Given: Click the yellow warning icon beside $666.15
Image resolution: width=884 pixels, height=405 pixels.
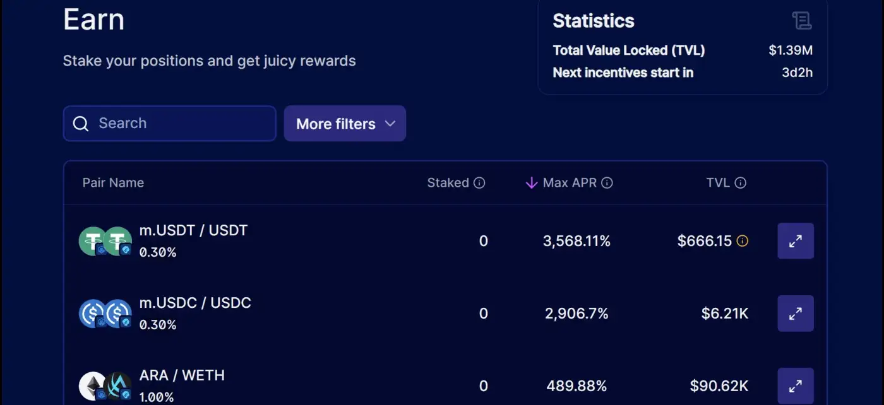Looking at the screenshot, I should (x=743, y=241).
